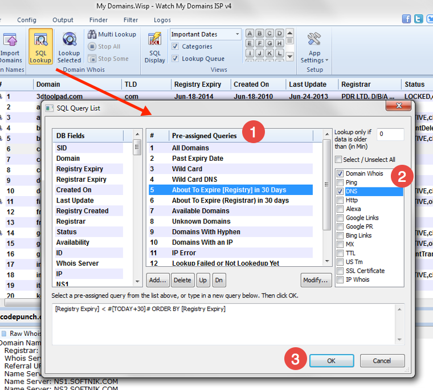Image resolution: width=433 pixels, height=390 pixels.
Task: Click the letter K category key
Action: tap(269, 53)
